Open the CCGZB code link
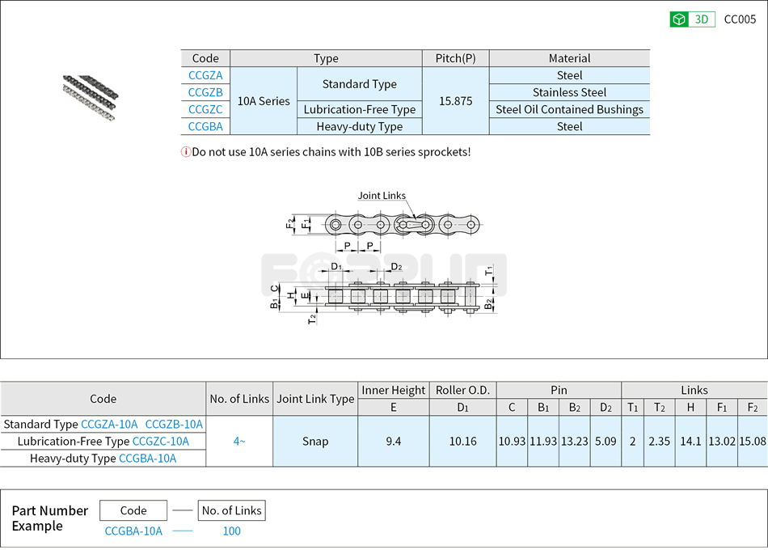This screenshot has width=768, height=550. click(x=205, y=92)
